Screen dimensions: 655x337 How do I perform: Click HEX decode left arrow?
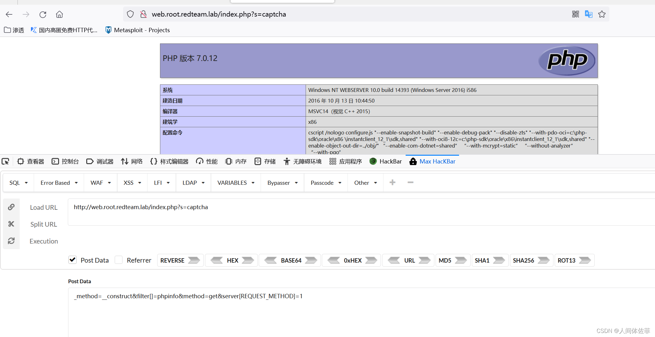pos(217,260)
